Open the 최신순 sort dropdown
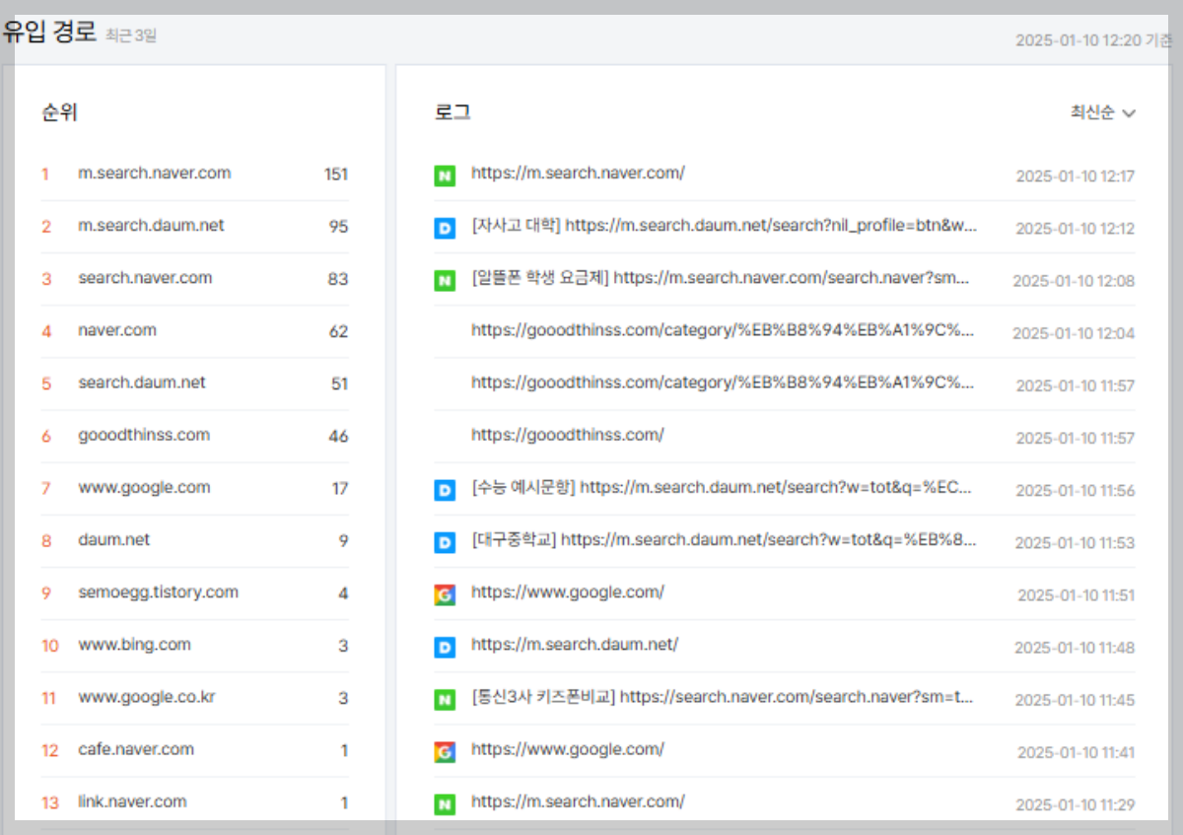 click(x=1103, y=112)
